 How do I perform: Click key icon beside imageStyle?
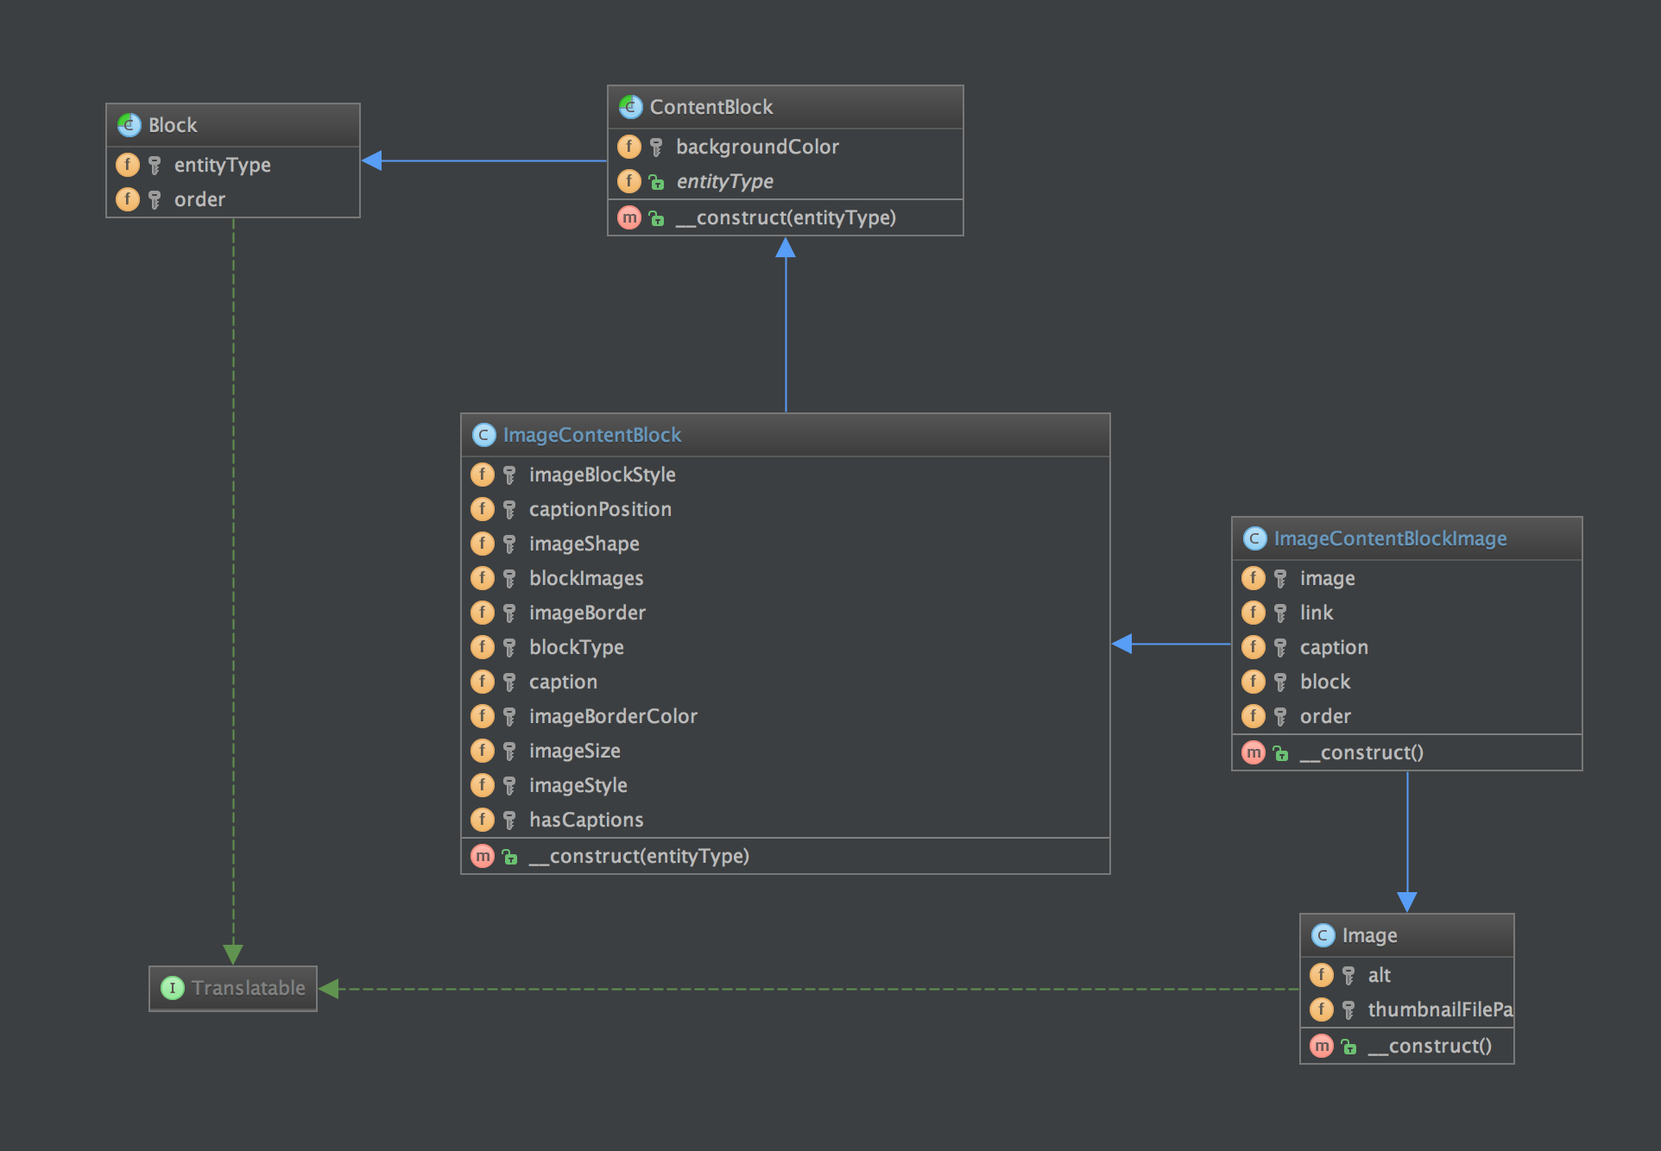509,785
